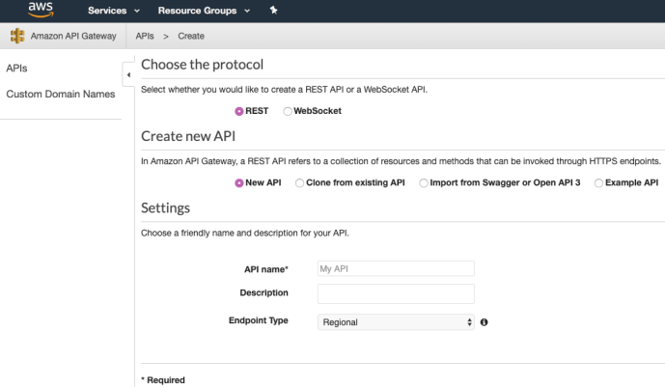Viewport: 665px width, 387px height.
Task: Expand the Resource Groups dropdown
Action: (x=204, y=11)
